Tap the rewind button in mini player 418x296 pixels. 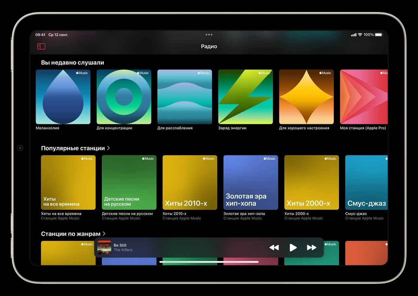(x=274, y=248)
